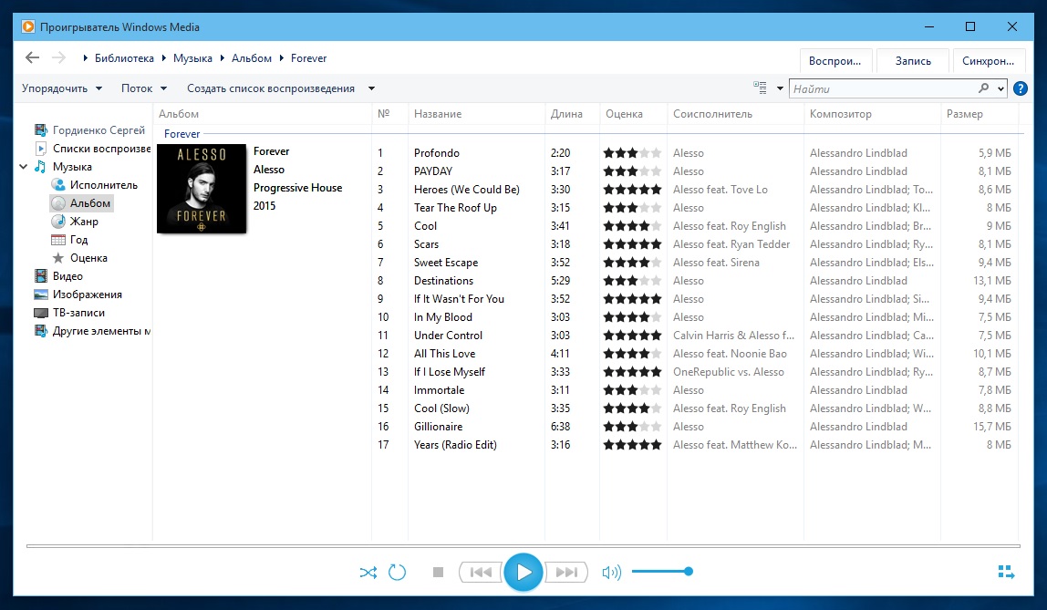The width and height of the screenshot is (1047, 610).
Task: Click the Windows Media Player title icon
Action: pyautogui.click(x=28, y=26)
